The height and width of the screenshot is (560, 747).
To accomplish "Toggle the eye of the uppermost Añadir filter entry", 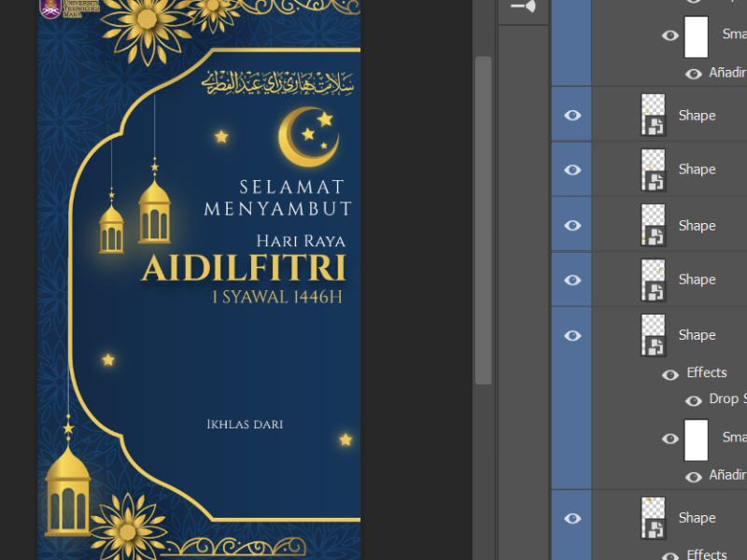I will pyautogui.click(x=693, y=74).
